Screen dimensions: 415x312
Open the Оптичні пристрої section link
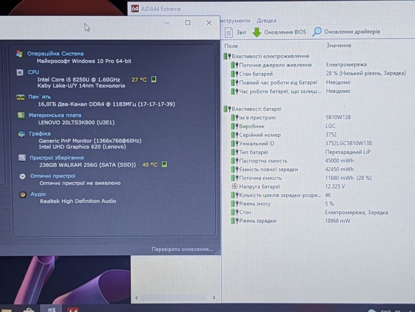[53, 176]
